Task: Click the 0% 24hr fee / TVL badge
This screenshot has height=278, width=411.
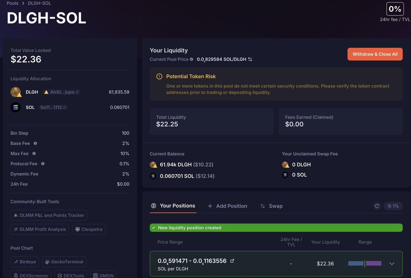Action: click(395, 9)
